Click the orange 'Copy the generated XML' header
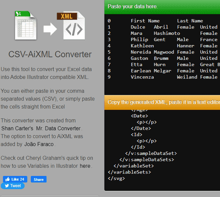This screenshot has height=197, width=220. click(x=162, y=102)
